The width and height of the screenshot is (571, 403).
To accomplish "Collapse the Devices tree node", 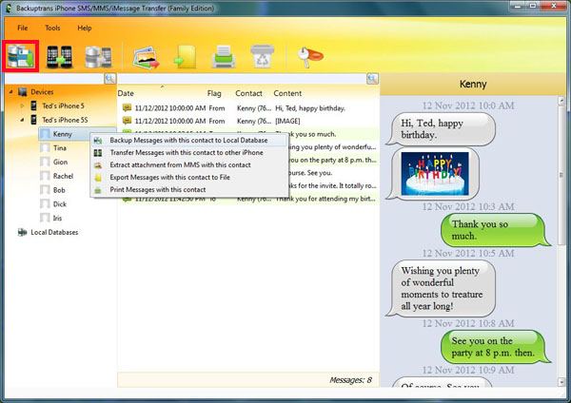I will click(10, 91).
